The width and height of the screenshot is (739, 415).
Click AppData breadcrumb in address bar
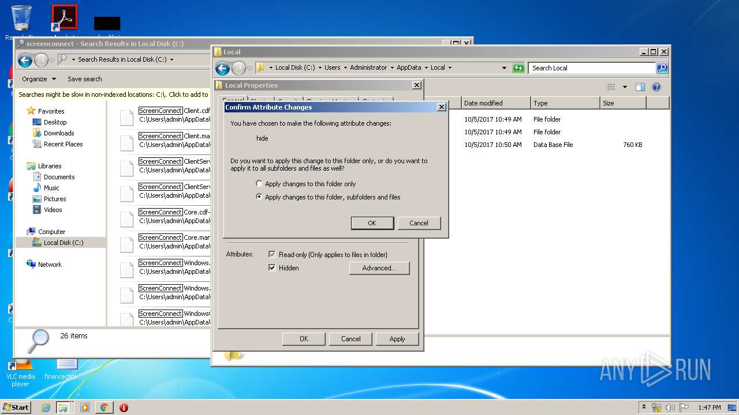point(409,67)
